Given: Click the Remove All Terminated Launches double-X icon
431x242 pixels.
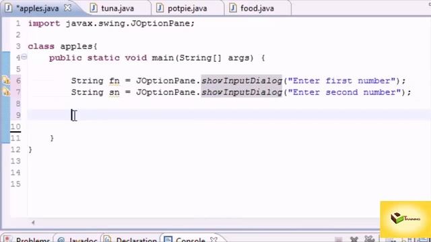Looking at the screenshot, I should coord(370,239).
